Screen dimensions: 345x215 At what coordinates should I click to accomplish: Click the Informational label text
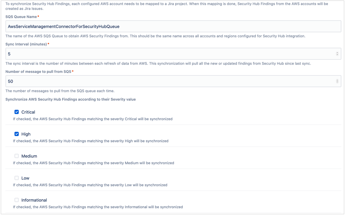point(34,200)
